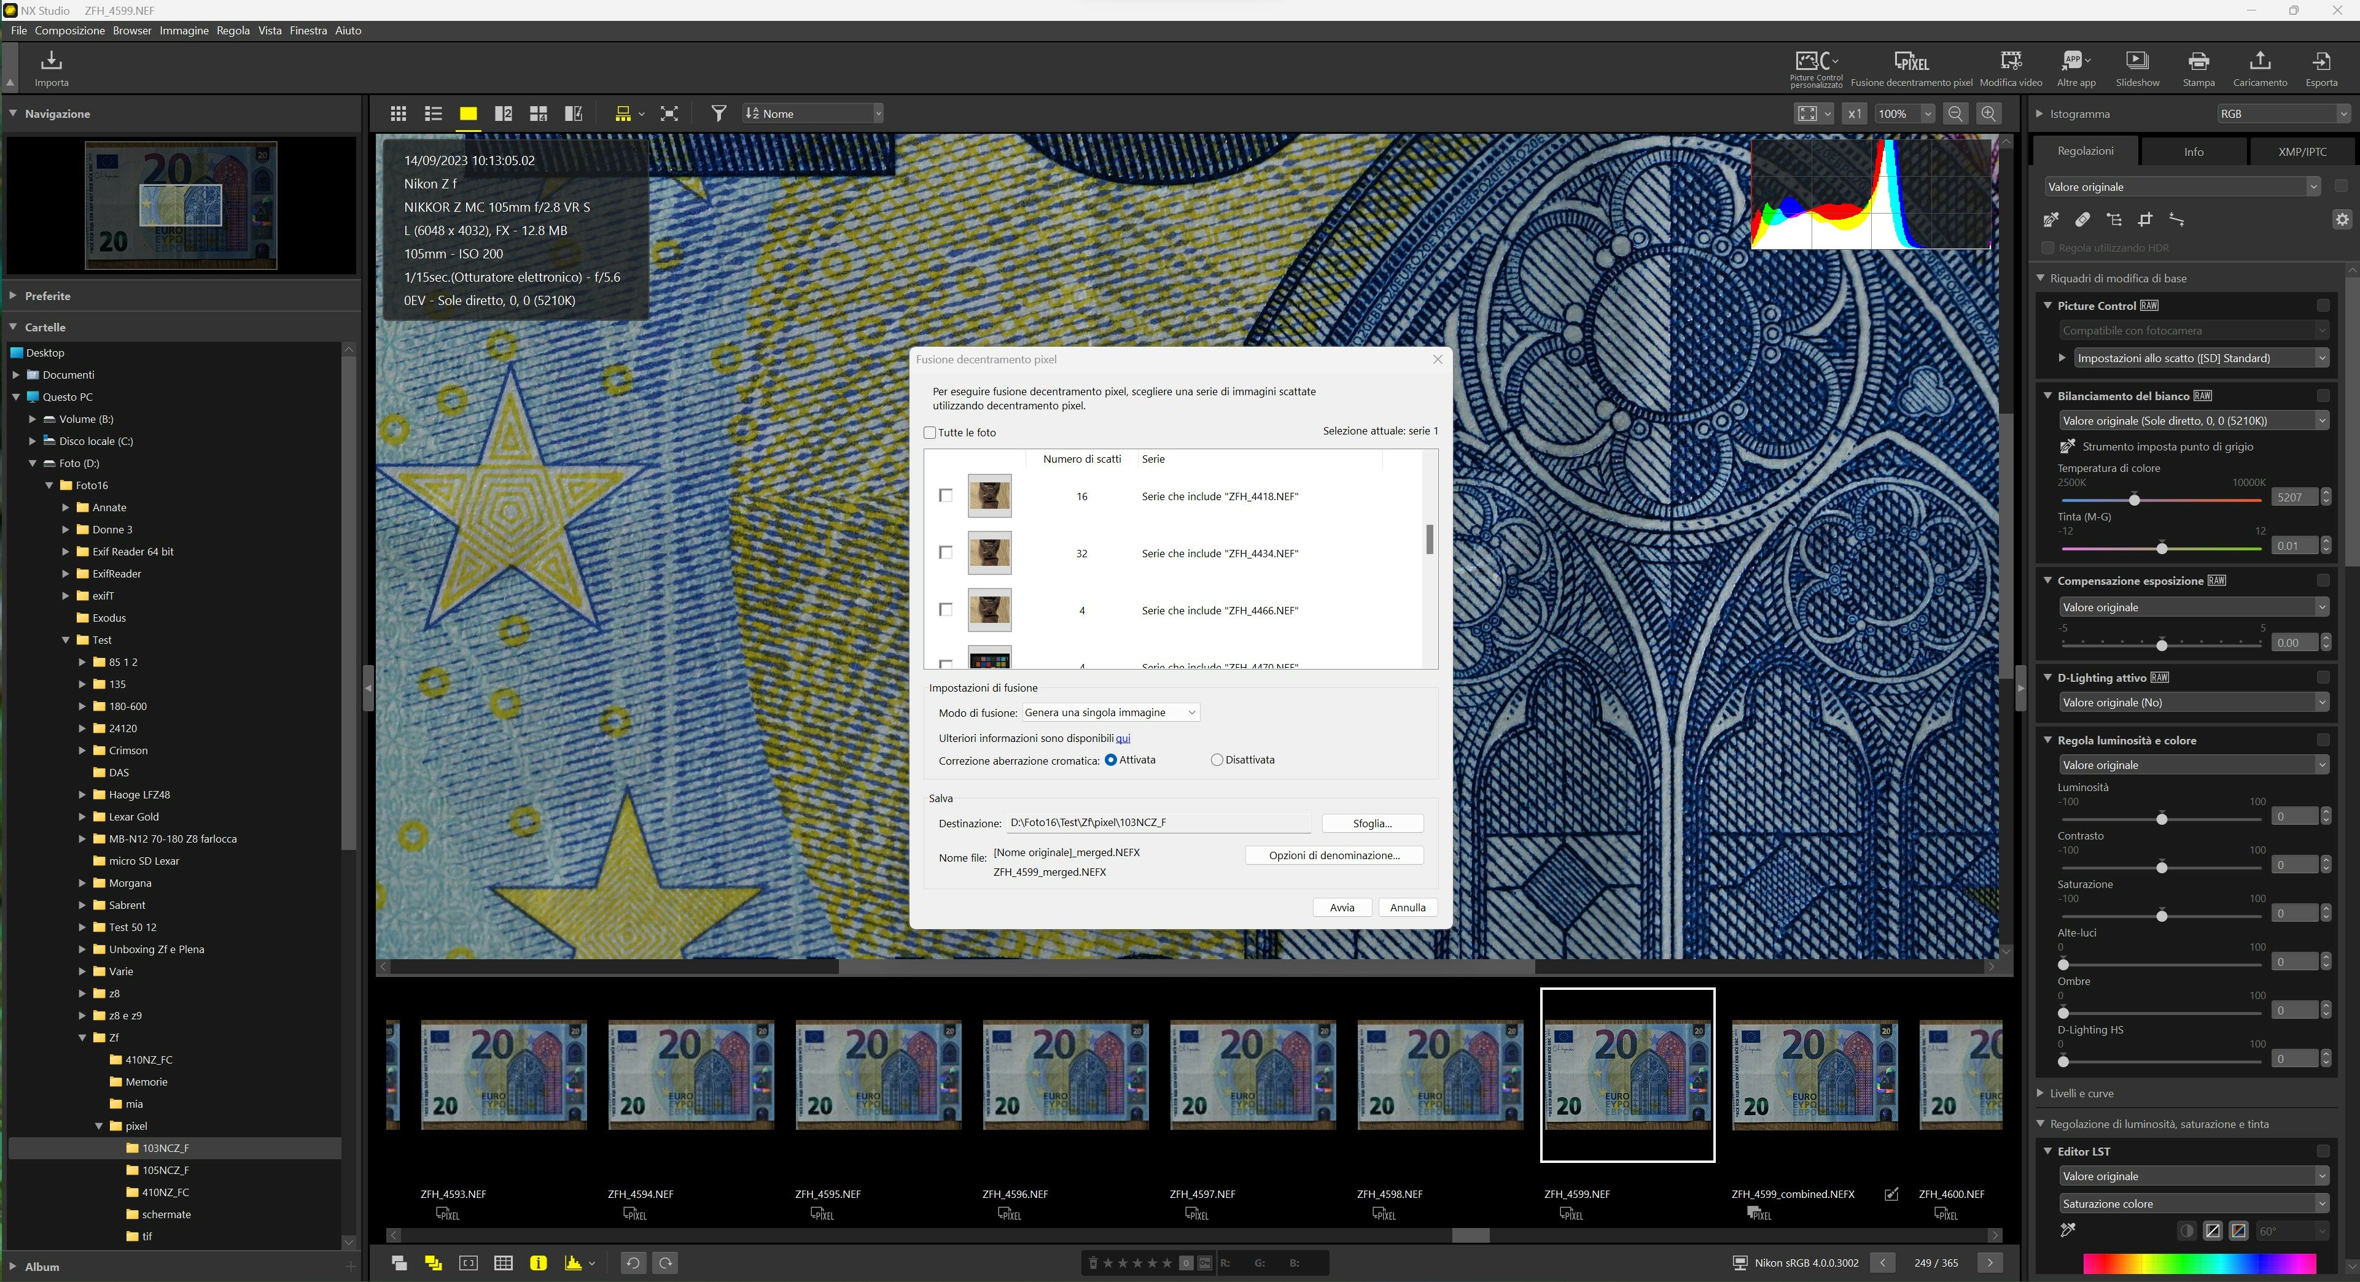This screenshot has width=2360, height=1282.
Task: Switch to thumbnail list view
Action: point(434,114)
